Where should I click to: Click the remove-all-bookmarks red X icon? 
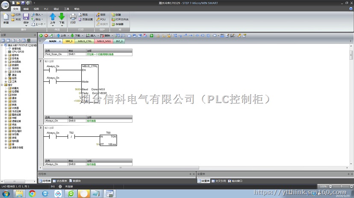pos(145,35)
